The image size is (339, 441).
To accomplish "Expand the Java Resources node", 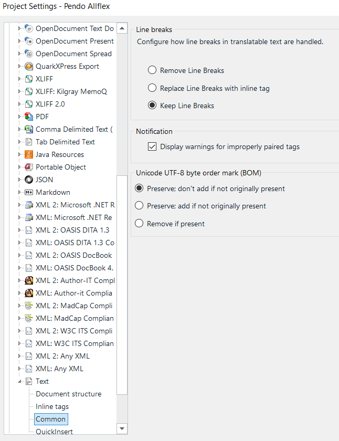I will tap(19, 154).
